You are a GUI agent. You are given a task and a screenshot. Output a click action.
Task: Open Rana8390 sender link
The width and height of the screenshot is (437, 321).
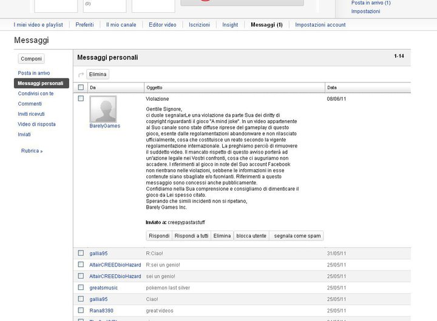click(101, 311)
